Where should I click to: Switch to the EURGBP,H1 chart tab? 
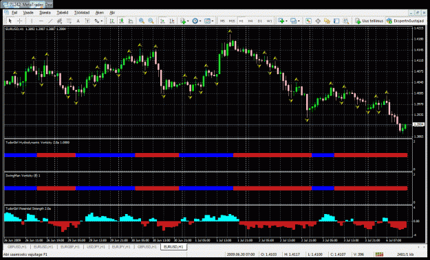click(70, 247)
